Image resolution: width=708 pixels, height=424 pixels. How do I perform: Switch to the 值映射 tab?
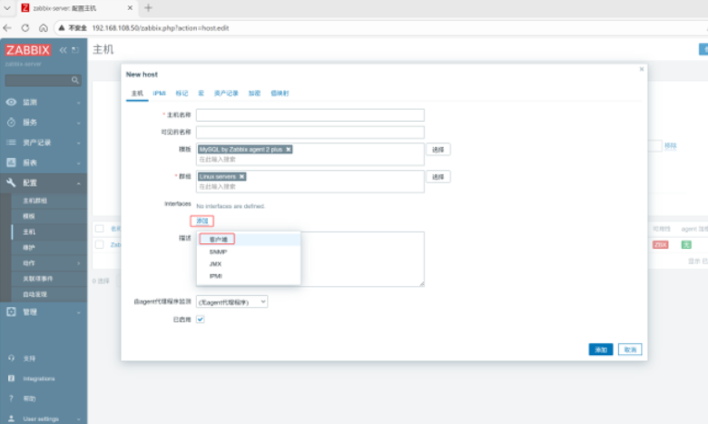tap(280, 93)
